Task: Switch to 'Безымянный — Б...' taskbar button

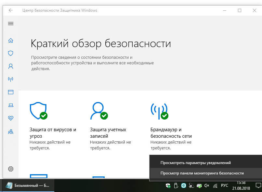Action: pos(28,185)
